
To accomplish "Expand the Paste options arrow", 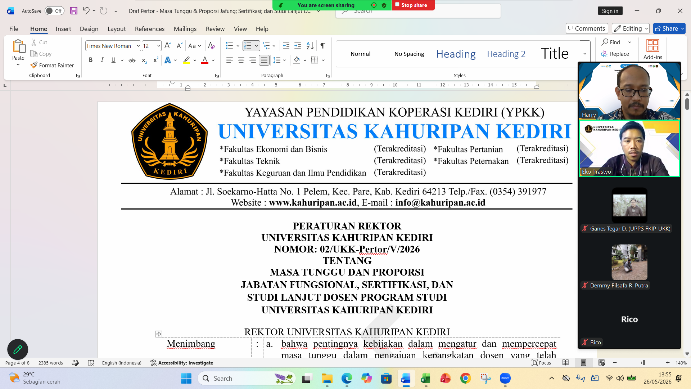I will click(18, 65).
